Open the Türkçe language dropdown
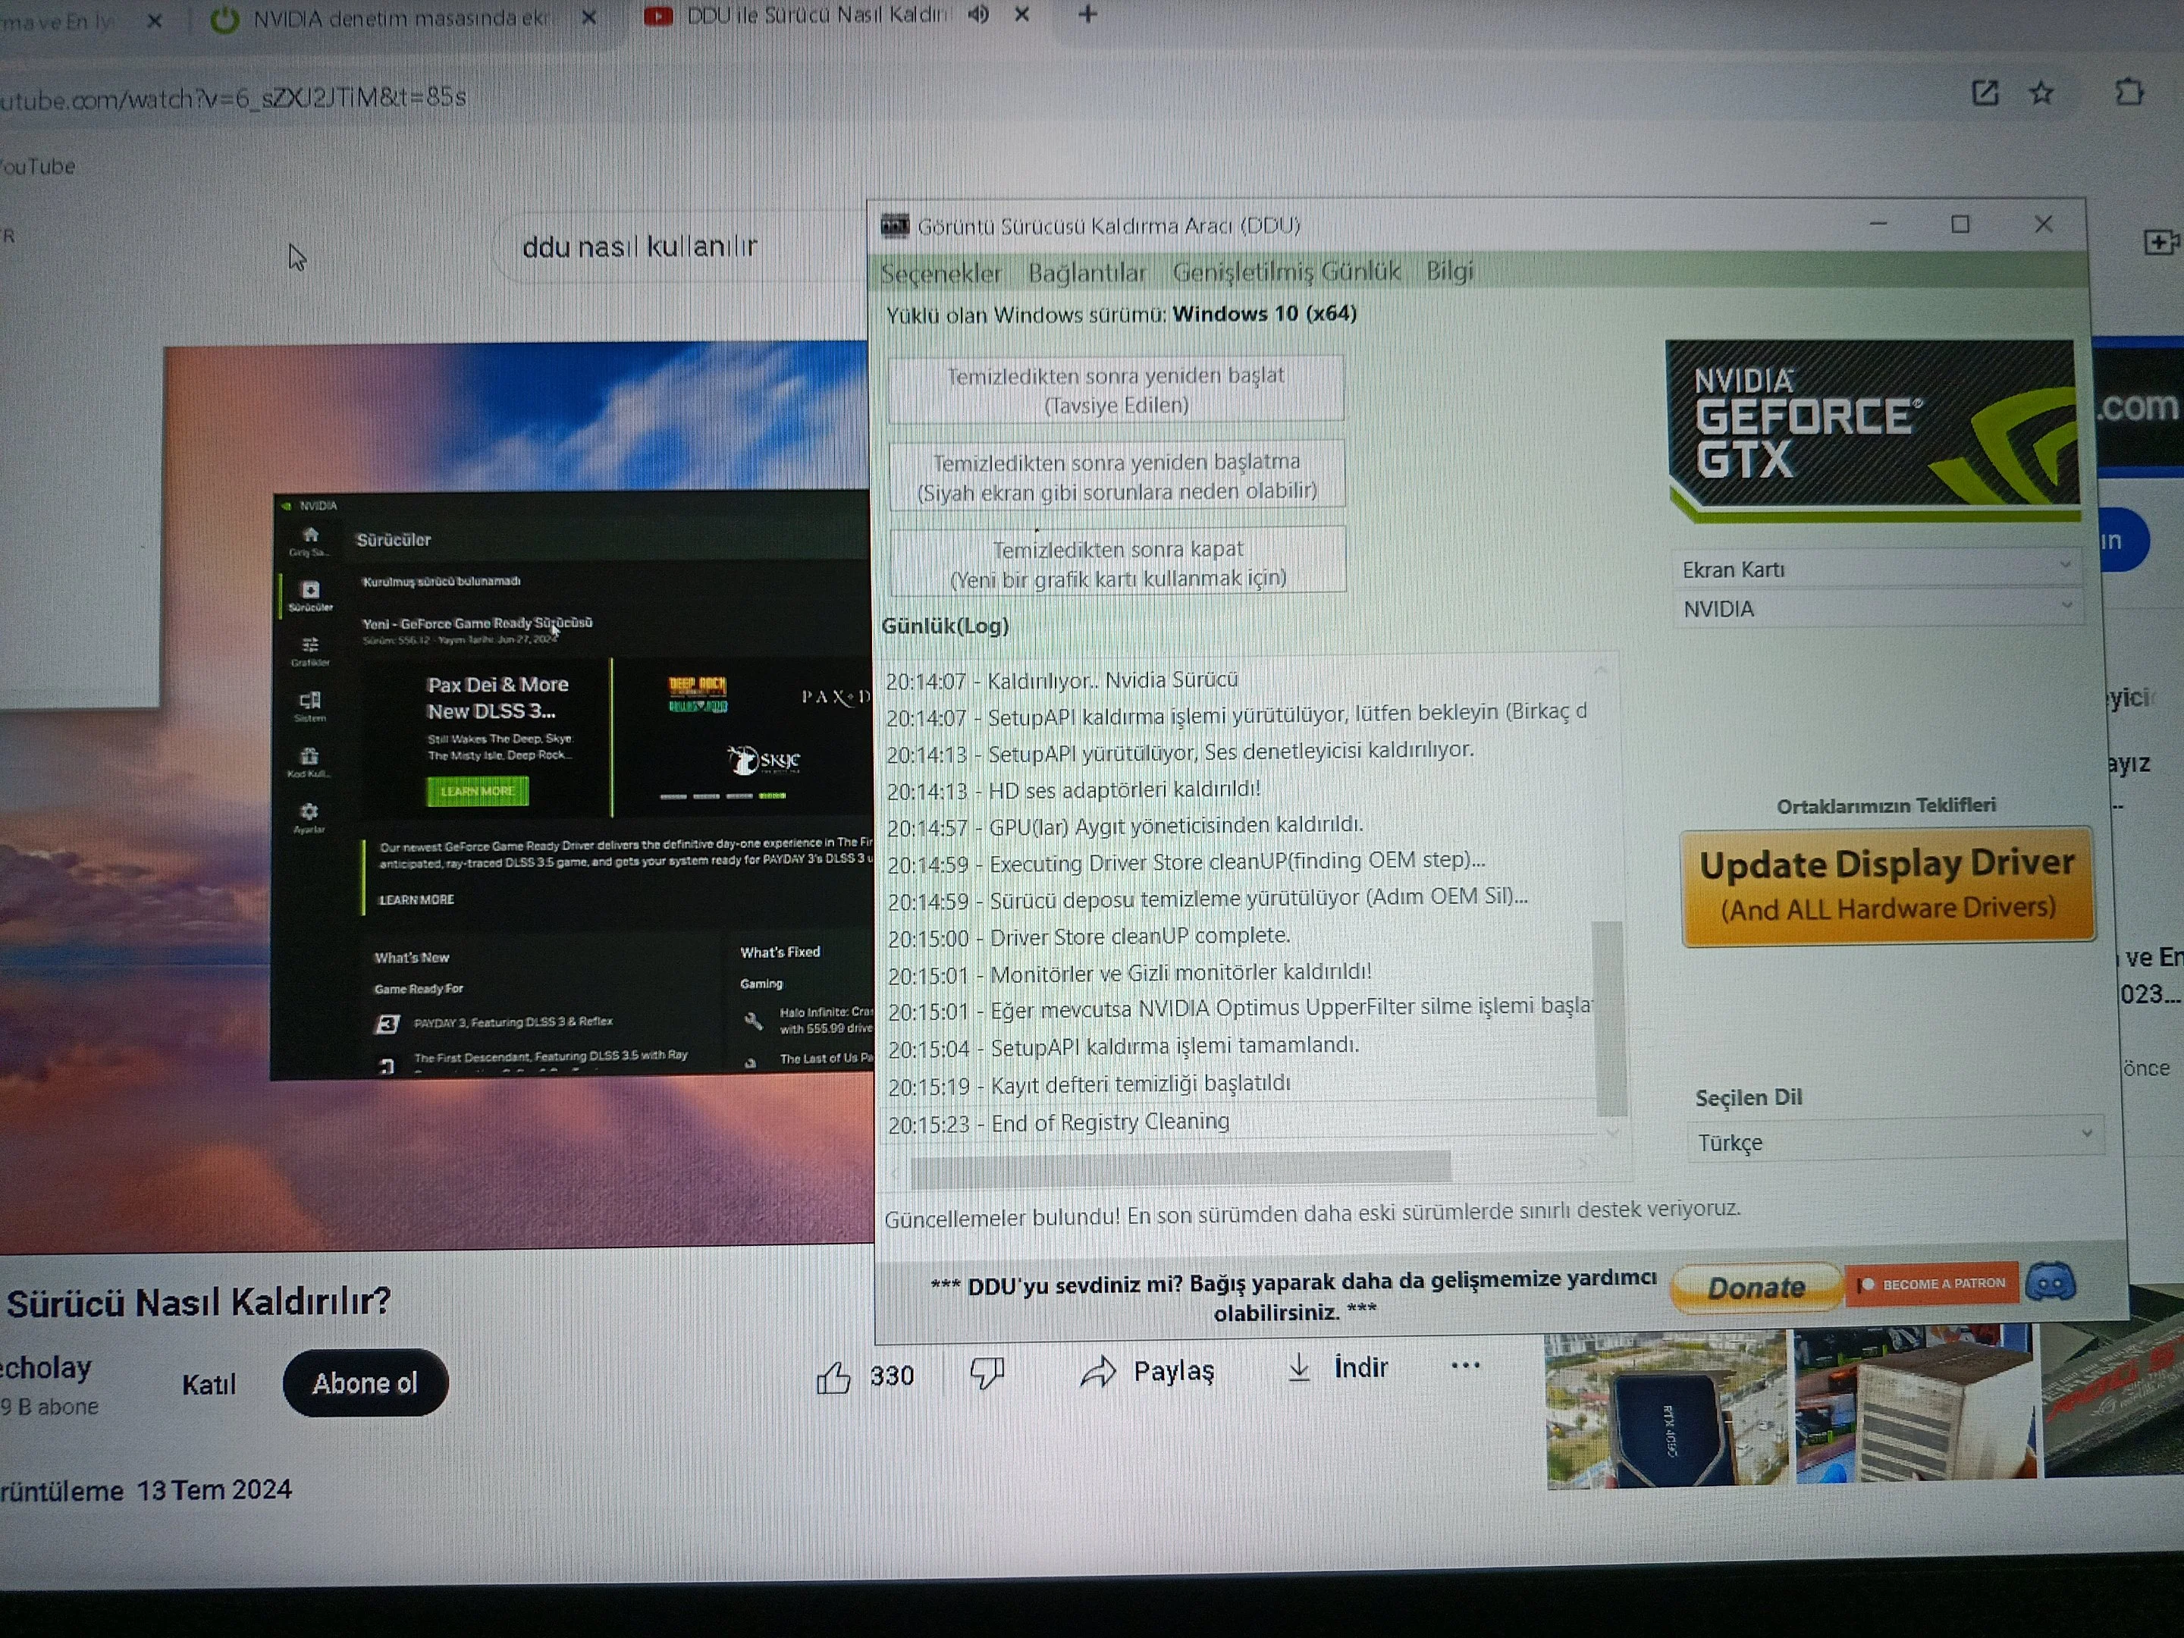Screen dimensions: 2184x1638 pos(1895,1141)
